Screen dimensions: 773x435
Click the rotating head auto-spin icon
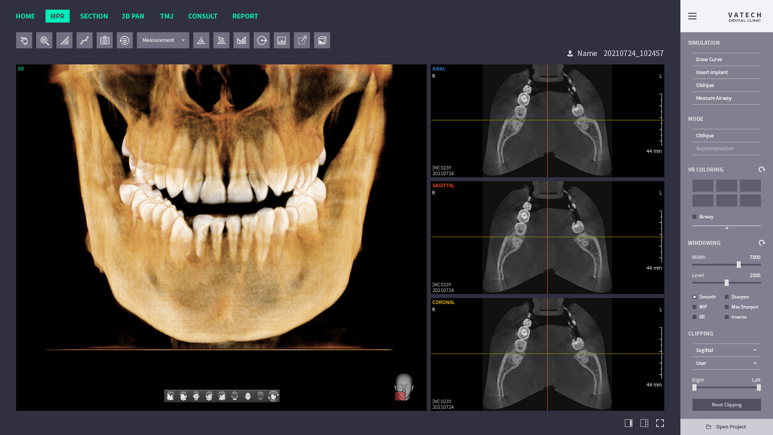point(273,396)
